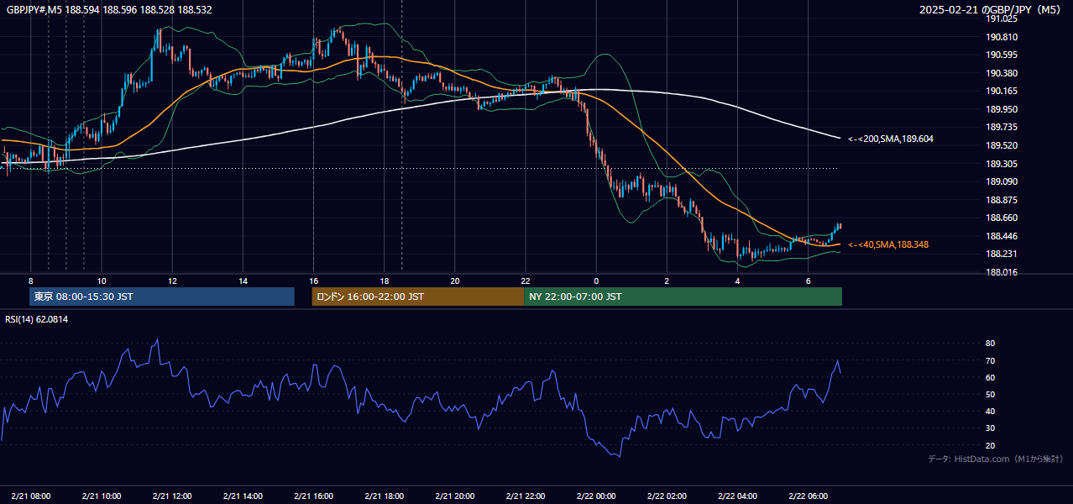Click price axis value 189.305
Viewport: 1073px width, 504px height.
pyautogui.click(x=1002, y=164)
